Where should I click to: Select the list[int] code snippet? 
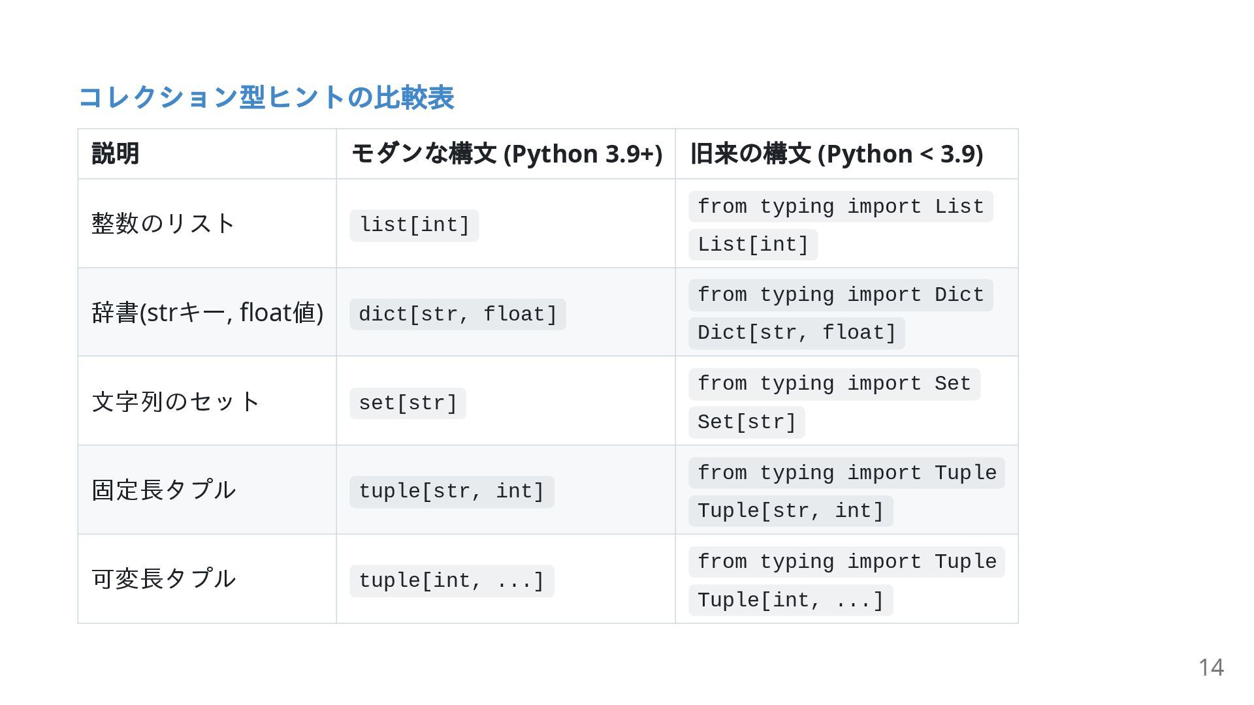click(x=415, y=225)
